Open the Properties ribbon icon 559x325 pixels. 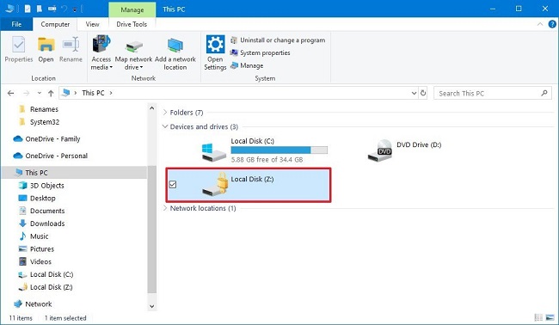(x=19, y=45)
